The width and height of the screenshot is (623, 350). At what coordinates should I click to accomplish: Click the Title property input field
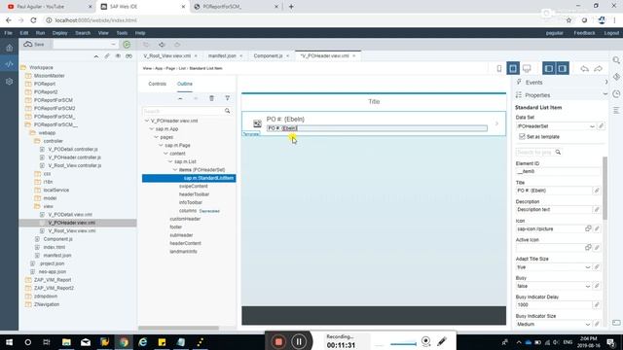point(554,191)
